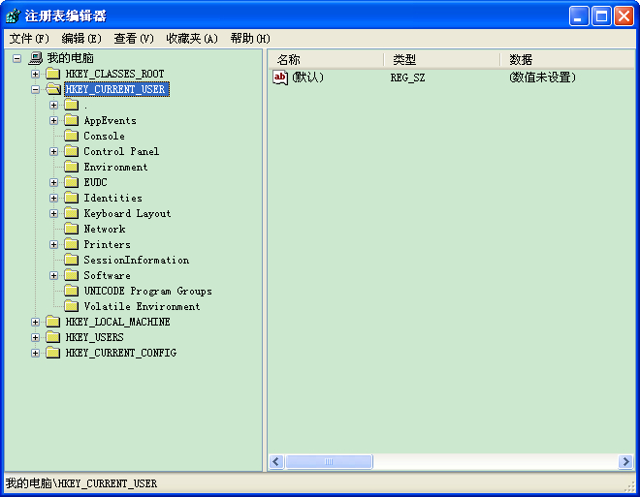Click the 'ab' string value icon
This screenshot has height=497, width=640.
coord(280,78)
